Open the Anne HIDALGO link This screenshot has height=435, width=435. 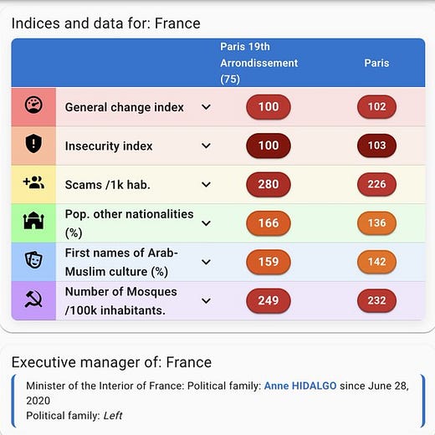pyautogui.click(x=300, y=386)
